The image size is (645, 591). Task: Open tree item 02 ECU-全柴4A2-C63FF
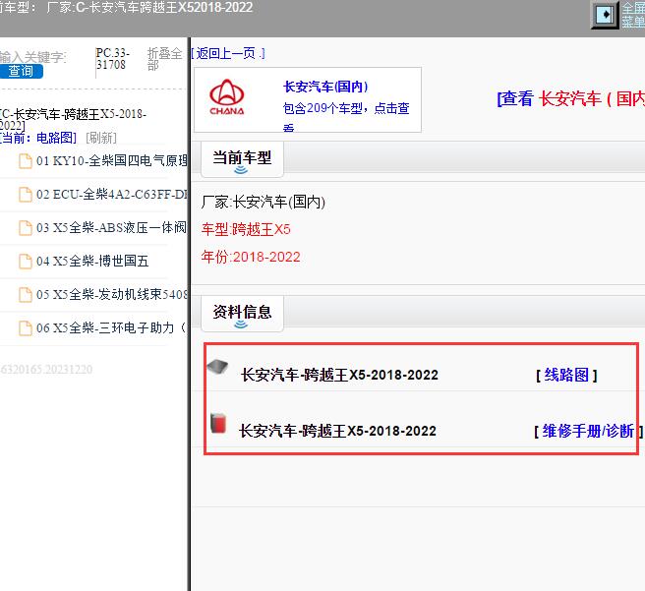tap(111, 194)
